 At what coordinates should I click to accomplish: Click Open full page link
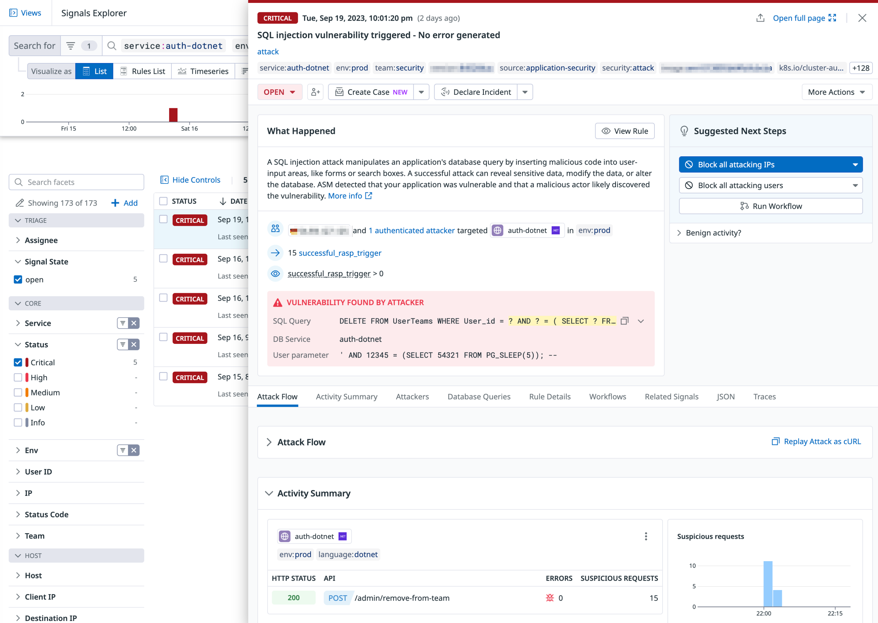click(x=804, y=18)
